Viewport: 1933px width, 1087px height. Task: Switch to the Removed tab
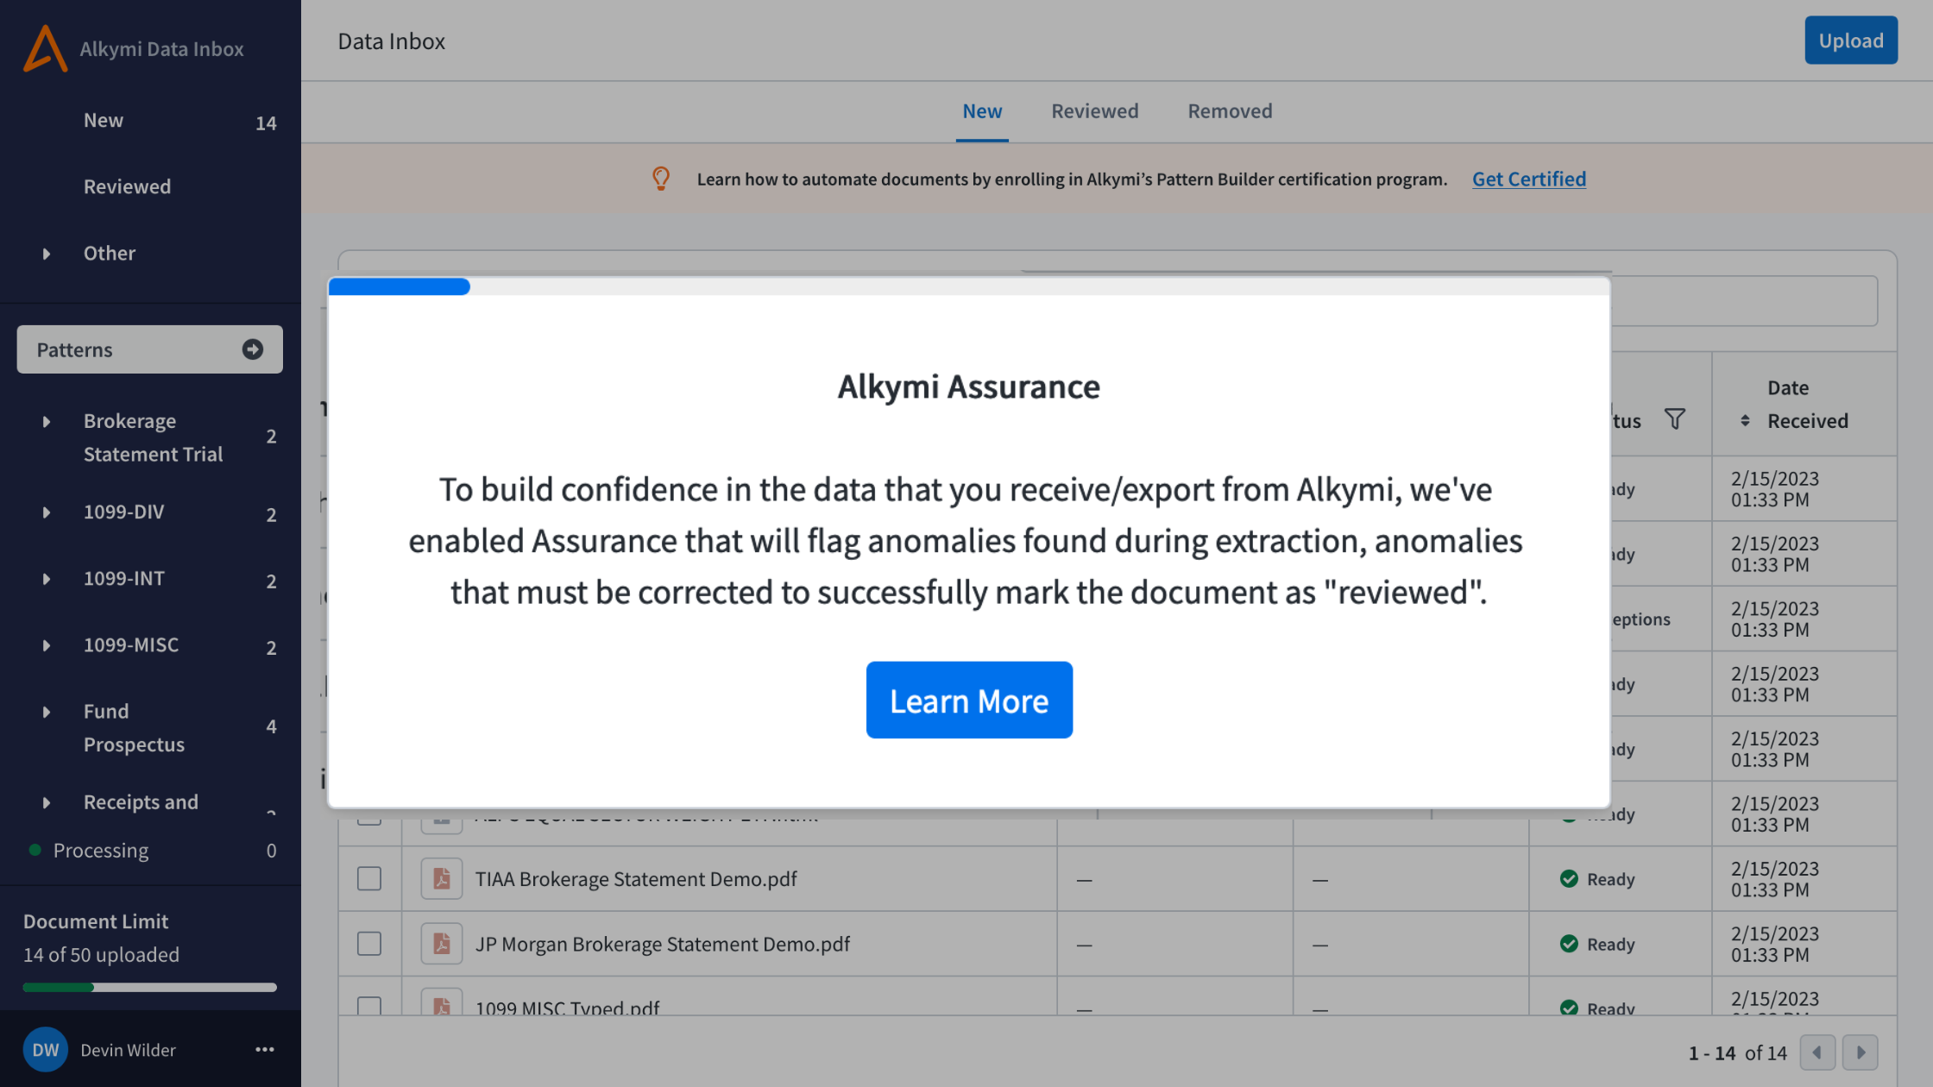(x=1230, y=111)
